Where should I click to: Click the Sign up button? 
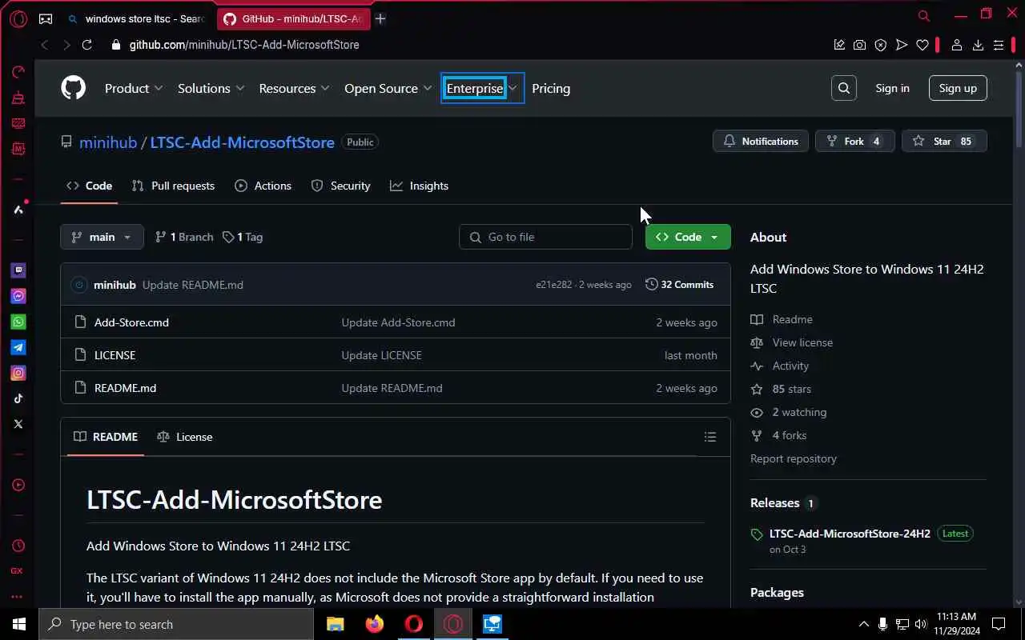point(958,88)
